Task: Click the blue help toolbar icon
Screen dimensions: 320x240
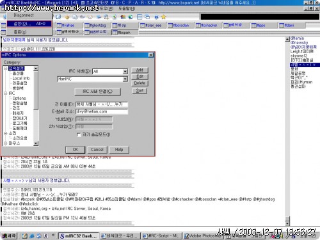Action: (x=156, y=17)
